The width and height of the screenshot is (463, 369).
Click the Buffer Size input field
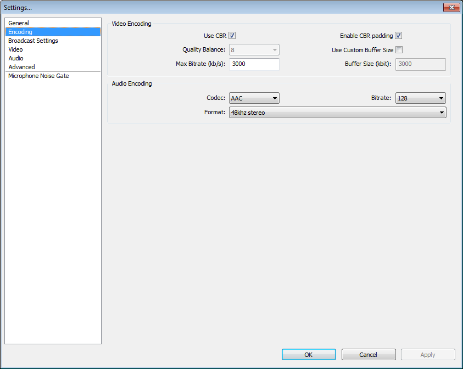coord(420,64)
